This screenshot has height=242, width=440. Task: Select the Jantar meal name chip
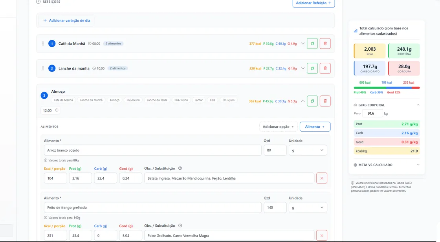click(x=199, y=100)
